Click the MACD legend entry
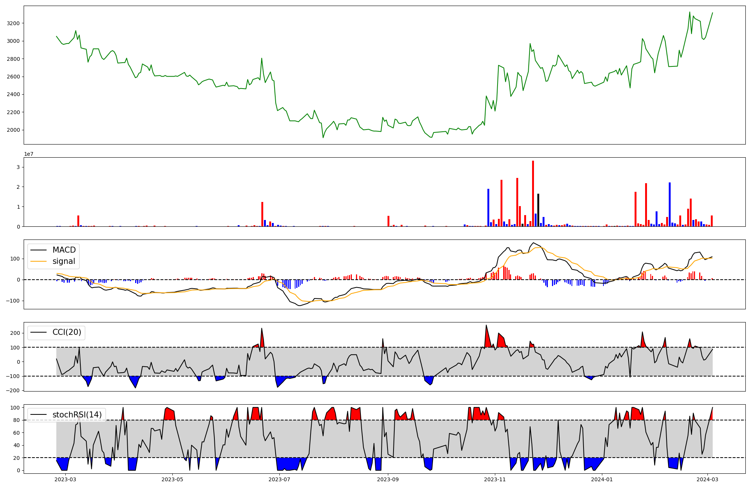The height and width of the screenshot is (488, 751). point(64,250)
